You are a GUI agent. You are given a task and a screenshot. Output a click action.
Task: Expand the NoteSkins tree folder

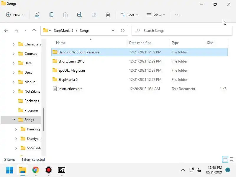(14, 91)
